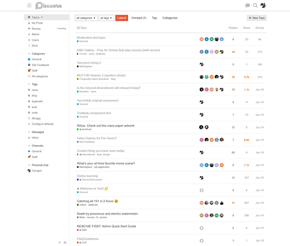Click keyboard shortcuts icon at sidebar bottom

[65, 243]
